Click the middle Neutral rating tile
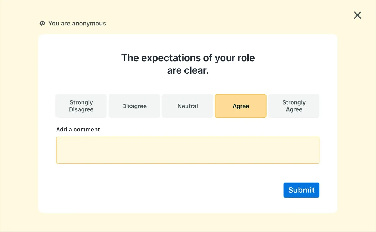The height and width of the screenshot is (232, 376). coord(187,106)
